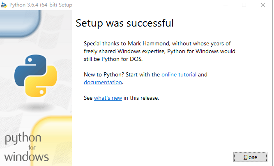Click the "Special thanks to Mark Hammond" paragraph
274x166 pixels.
(159, 52)
